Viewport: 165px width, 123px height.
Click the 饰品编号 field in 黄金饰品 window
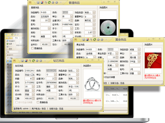[x=91, y=49]
